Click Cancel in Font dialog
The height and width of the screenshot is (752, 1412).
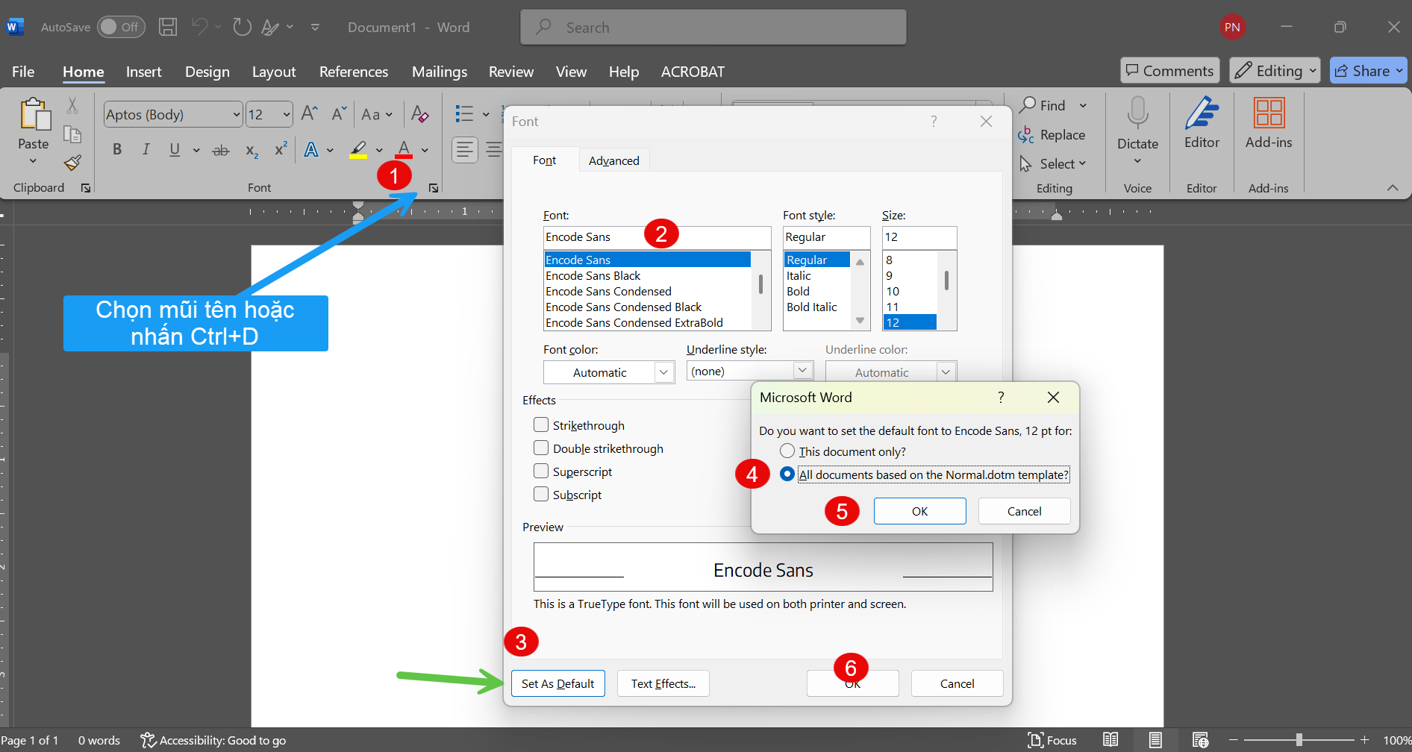(x=958, y=683)
